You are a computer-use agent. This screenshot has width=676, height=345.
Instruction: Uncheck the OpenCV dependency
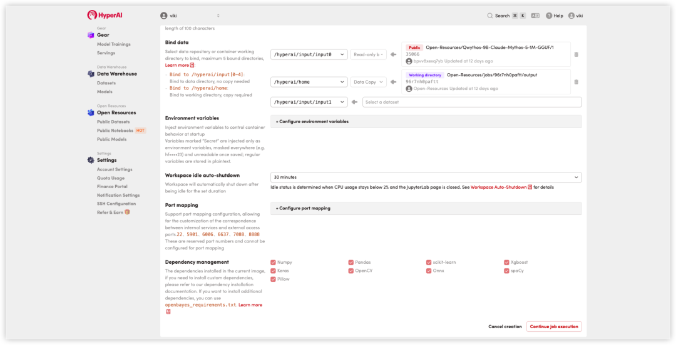351,271
